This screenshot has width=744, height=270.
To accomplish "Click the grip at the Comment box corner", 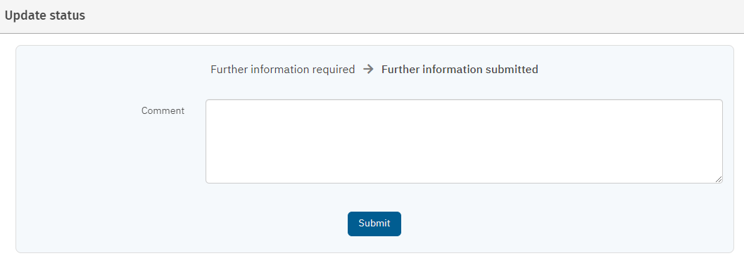I will (719, 179).
